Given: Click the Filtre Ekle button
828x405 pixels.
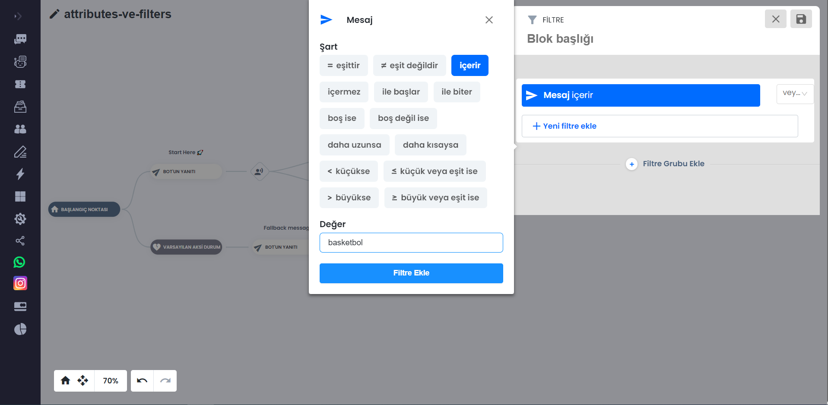Looking at the screenshot, I should (411, 273).
